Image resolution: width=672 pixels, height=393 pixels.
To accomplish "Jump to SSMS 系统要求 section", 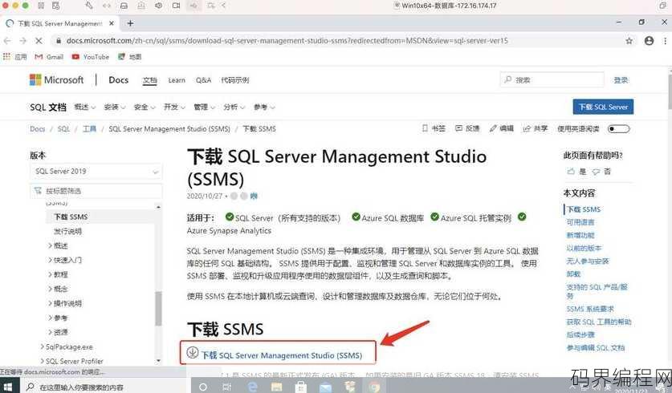I will pos(590,309).
